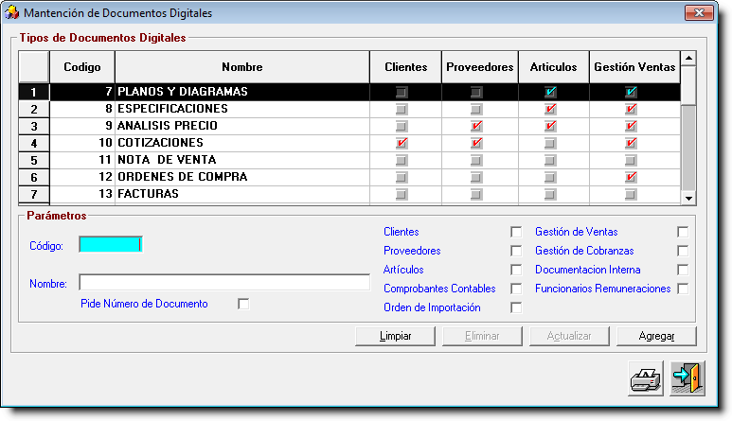Click the Actualizar button

[x=569, y=336]
